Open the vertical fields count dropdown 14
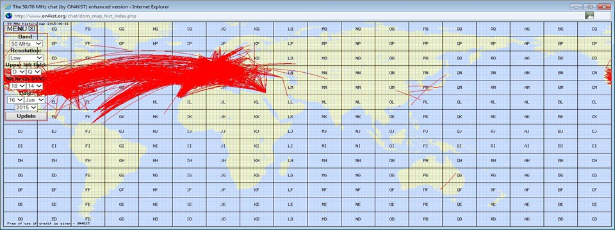The image size is (615, 230). tap(35, 86)
